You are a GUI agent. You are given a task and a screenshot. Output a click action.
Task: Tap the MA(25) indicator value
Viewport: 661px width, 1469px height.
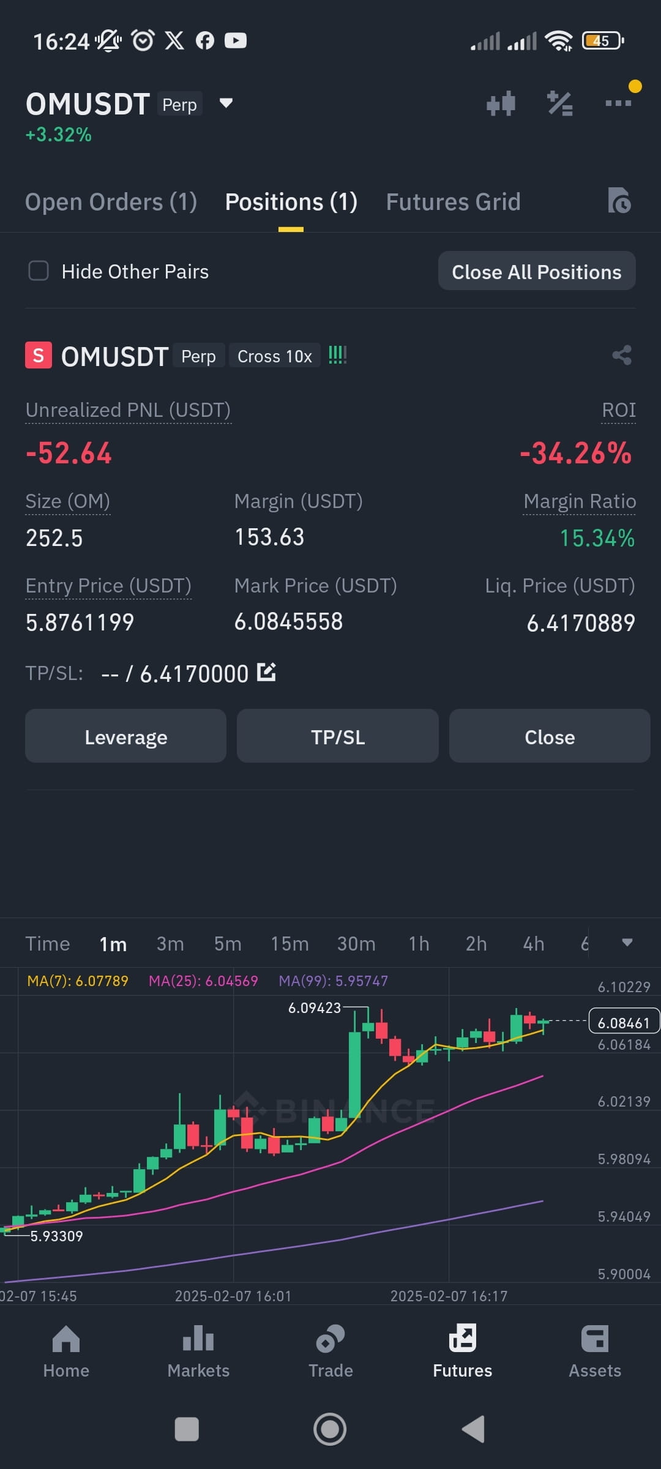point(203,981)
